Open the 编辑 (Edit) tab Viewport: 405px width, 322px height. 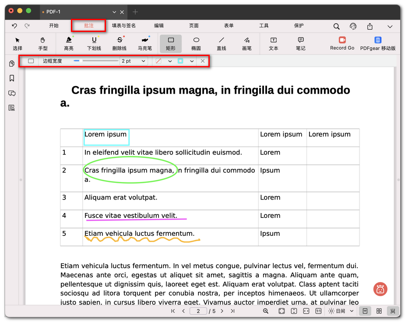[159, 26]
